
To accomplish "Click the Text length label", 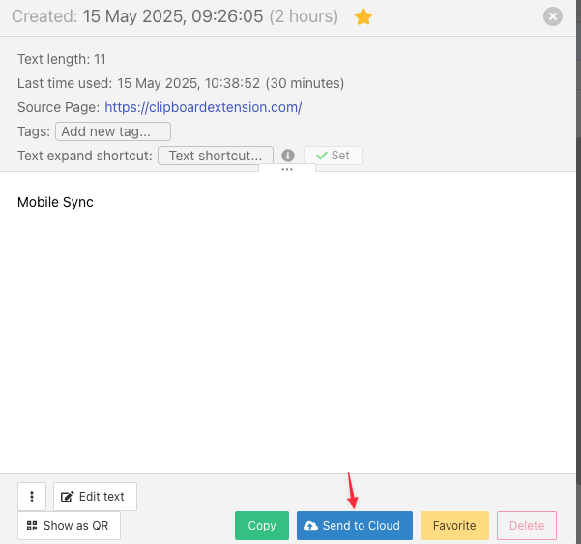I will coord(61,59).
